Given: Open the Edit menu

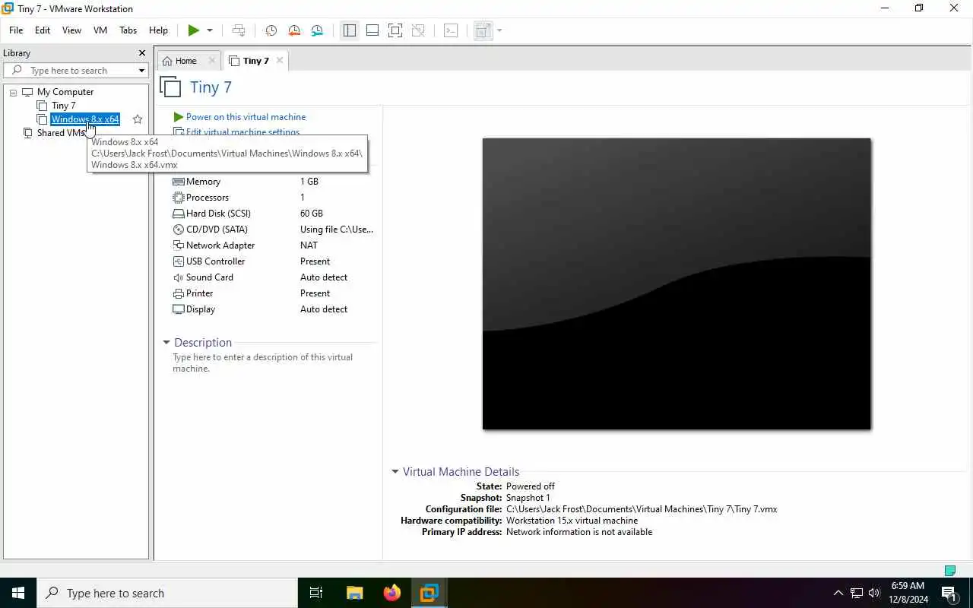Looking at the screenshot, I should click(43, 30).
